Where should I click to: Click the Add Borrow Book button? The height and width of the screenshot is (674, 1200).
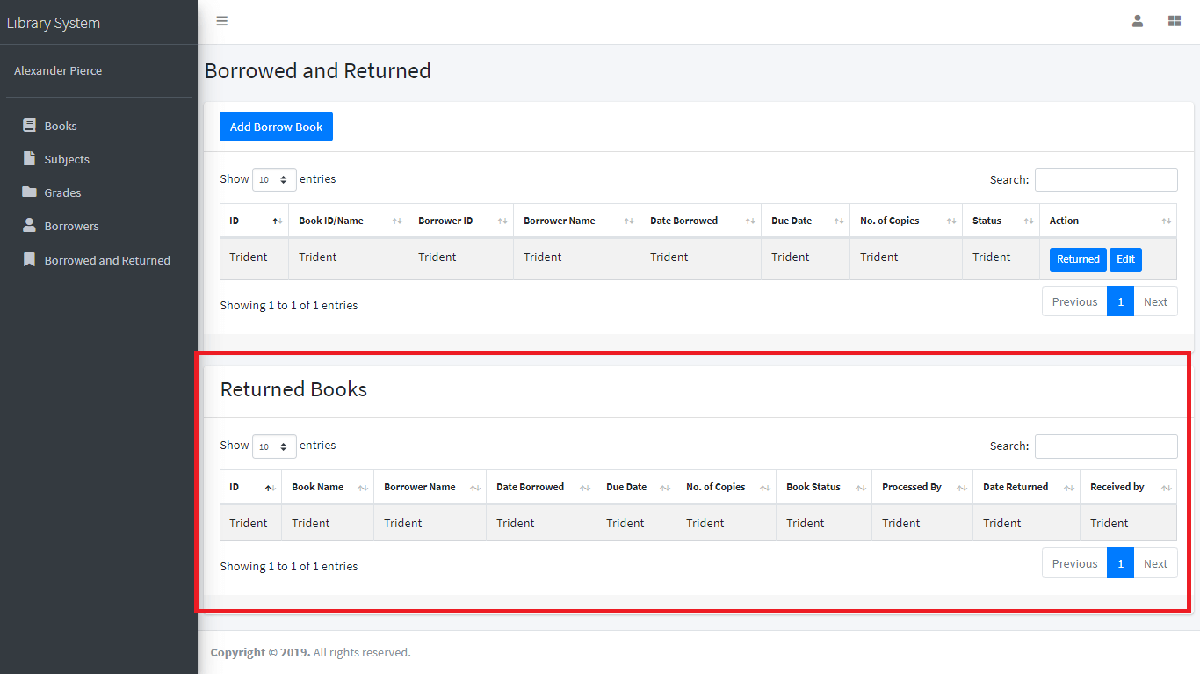[x=276, y=127]
